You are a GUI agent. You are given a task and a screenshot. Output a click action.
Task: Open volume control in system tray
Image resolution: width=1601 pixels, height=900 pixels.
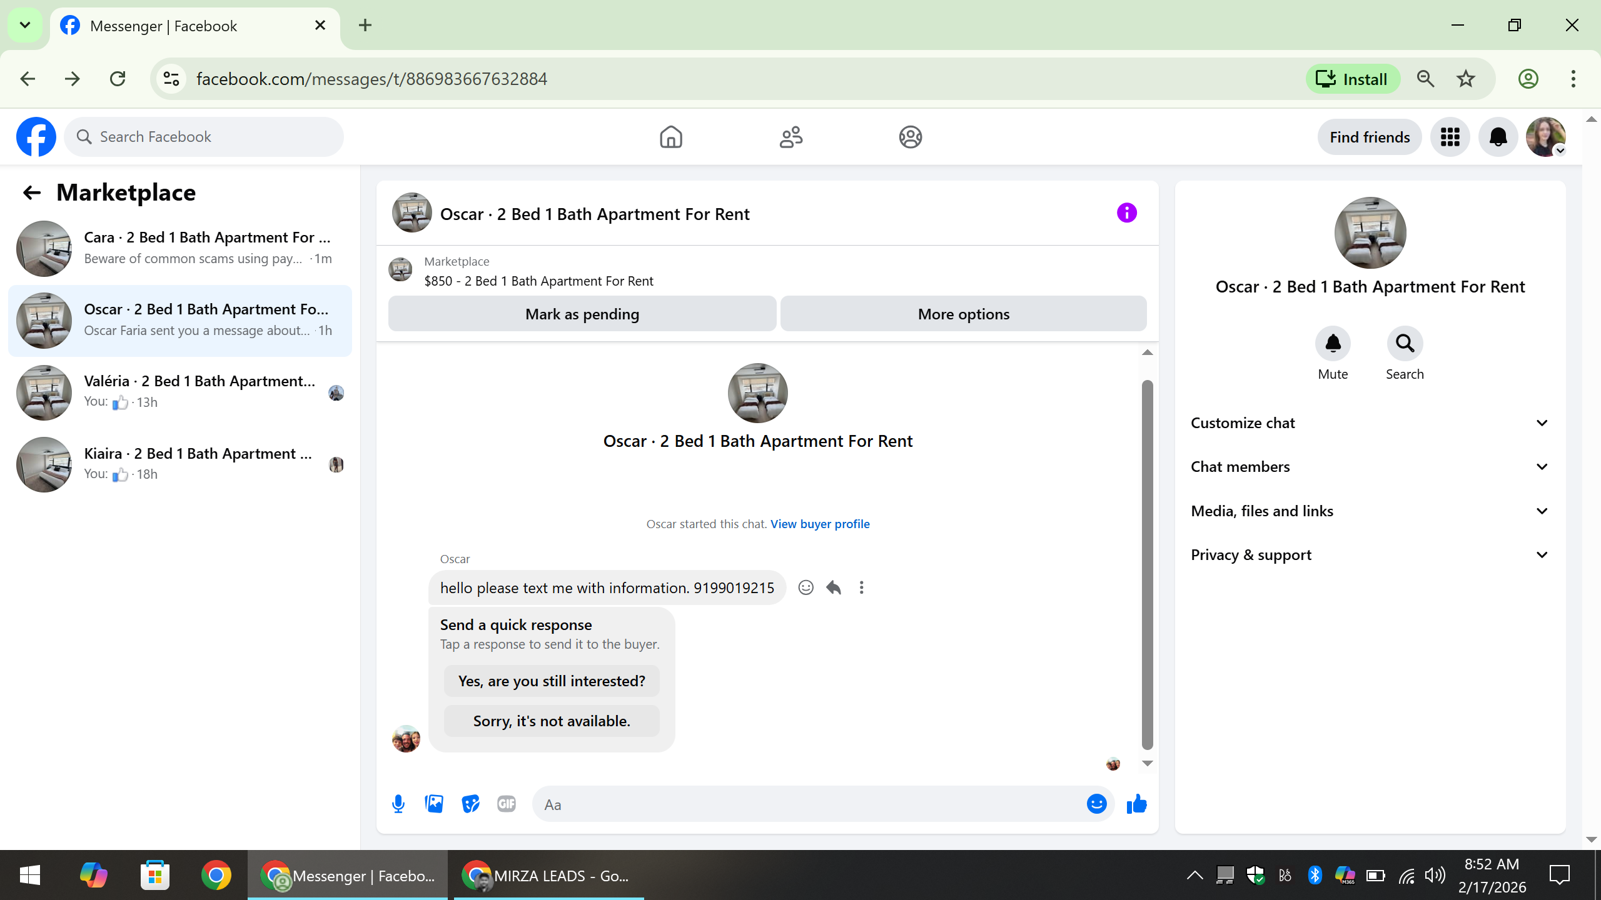(x=1435, y=875)
